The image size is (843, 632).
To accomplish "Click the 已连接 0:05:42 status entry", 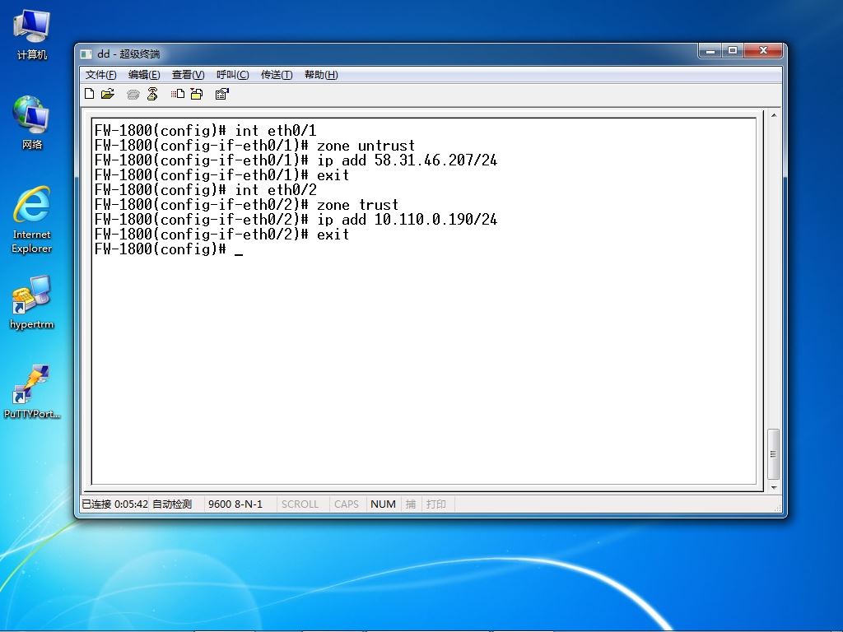I will pyautogui.click(x=114, y=504).
